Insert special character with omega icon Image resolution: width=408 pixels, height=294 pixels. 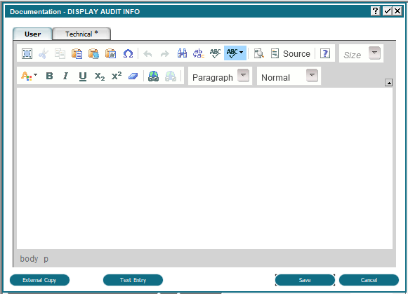click(128, 53)
